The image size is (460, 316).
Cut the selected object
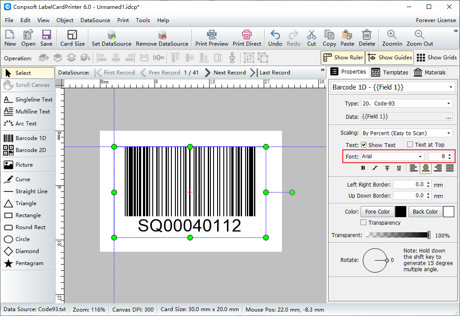coord(312,38)
